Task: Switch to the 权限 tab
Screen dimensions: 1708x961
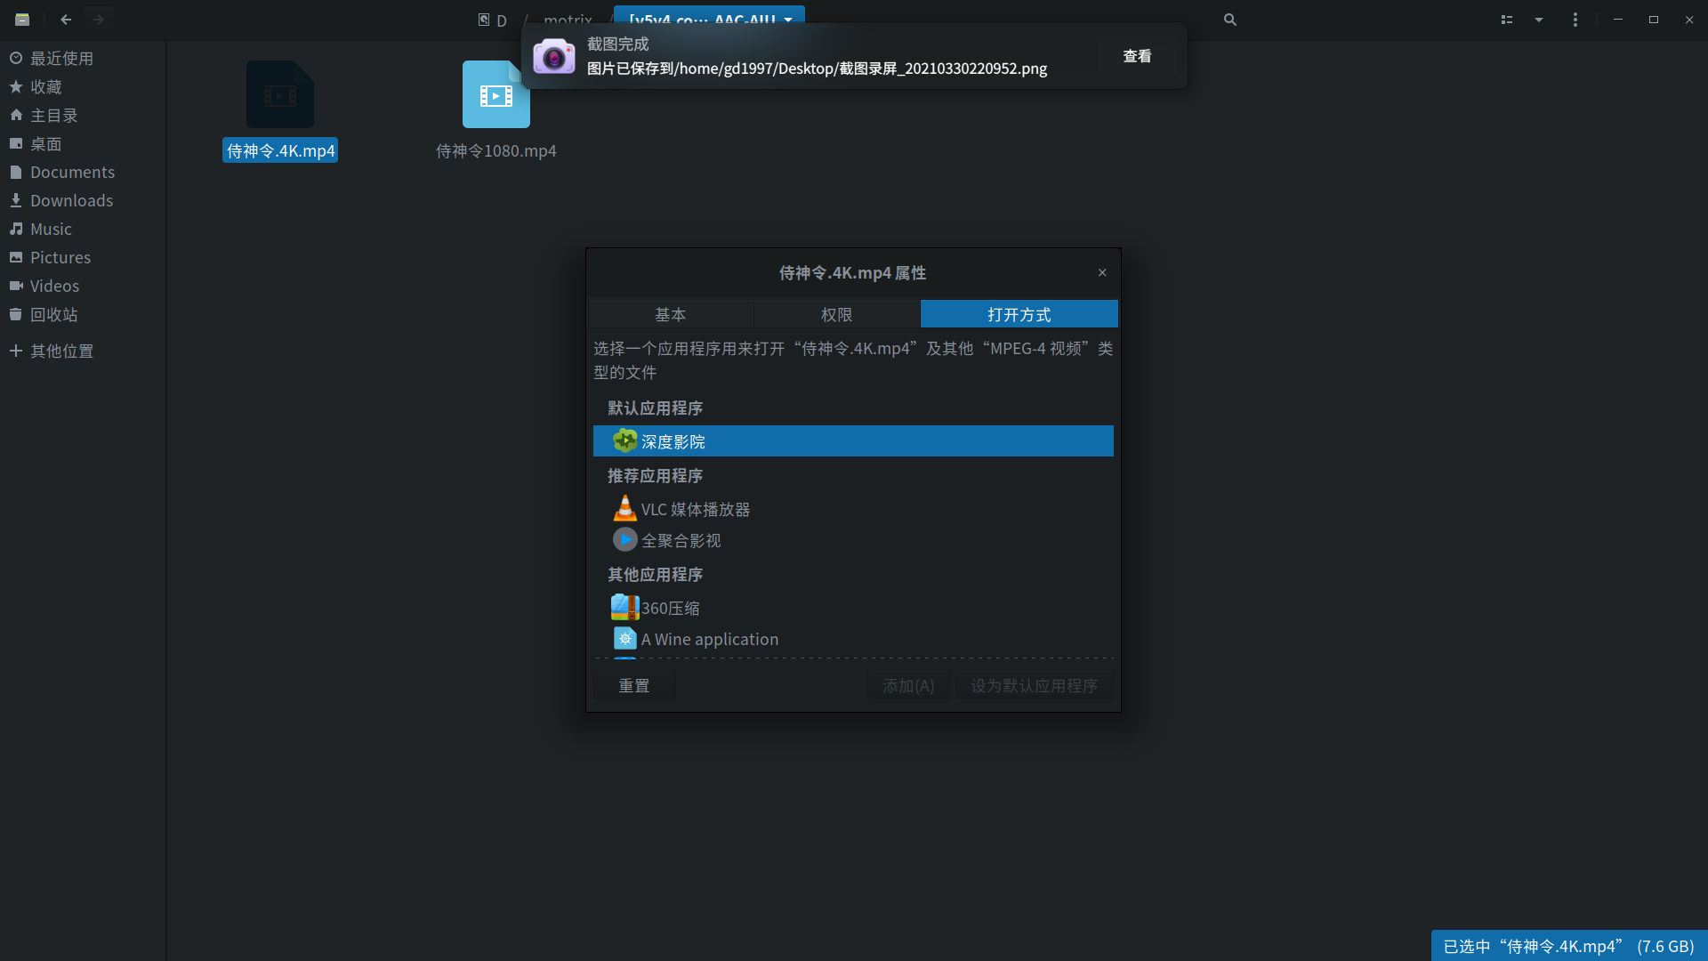Action: (x=836, y=314)
